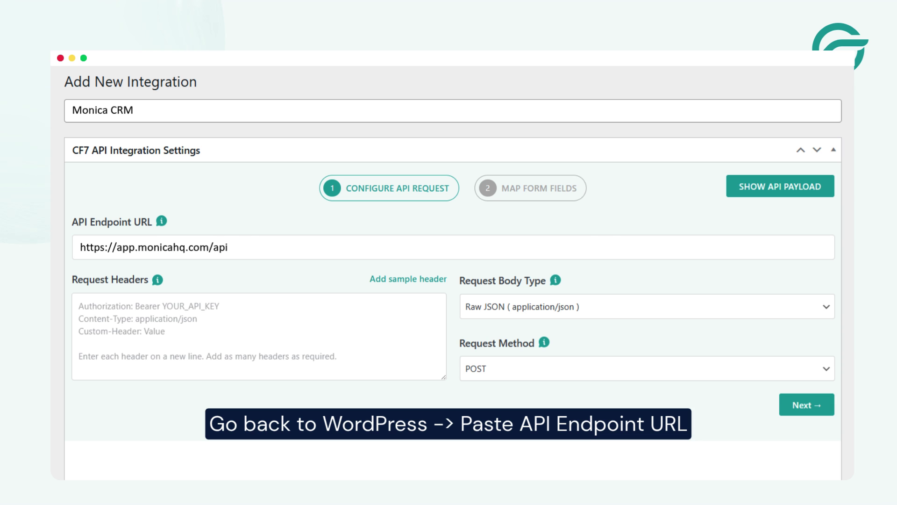Click the yellow minimize window dot

pyautogui.click(x=72, y=58)
